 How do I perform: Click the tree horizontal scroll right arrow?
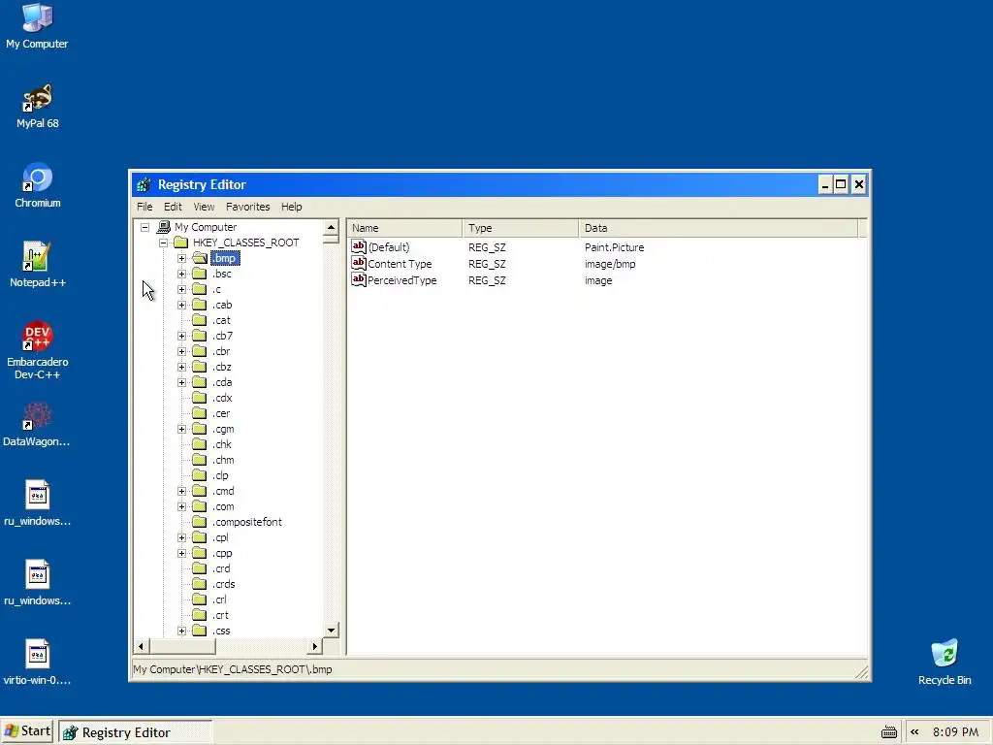(315, 646)
